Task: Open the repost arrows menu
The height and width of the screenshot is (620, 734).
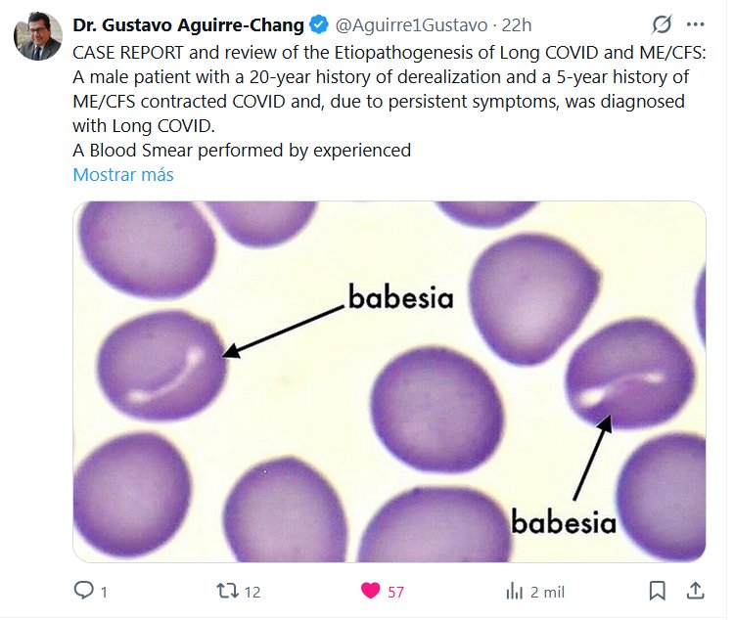Action: pyautogui.click(x=226, y=591)
